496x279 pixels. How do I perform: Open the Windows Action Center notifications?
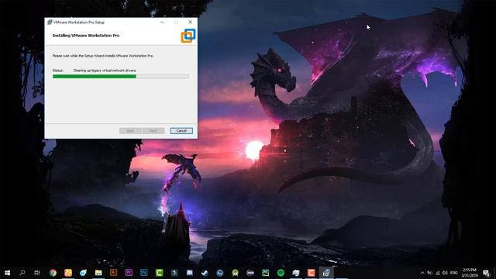pyautogui.click(x=486, y=273)
